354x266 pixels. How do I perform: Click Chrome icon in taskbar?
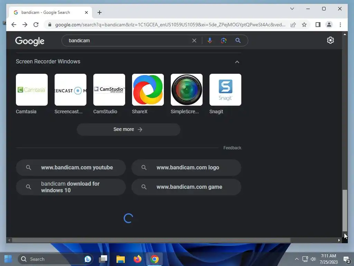[155, 259]
